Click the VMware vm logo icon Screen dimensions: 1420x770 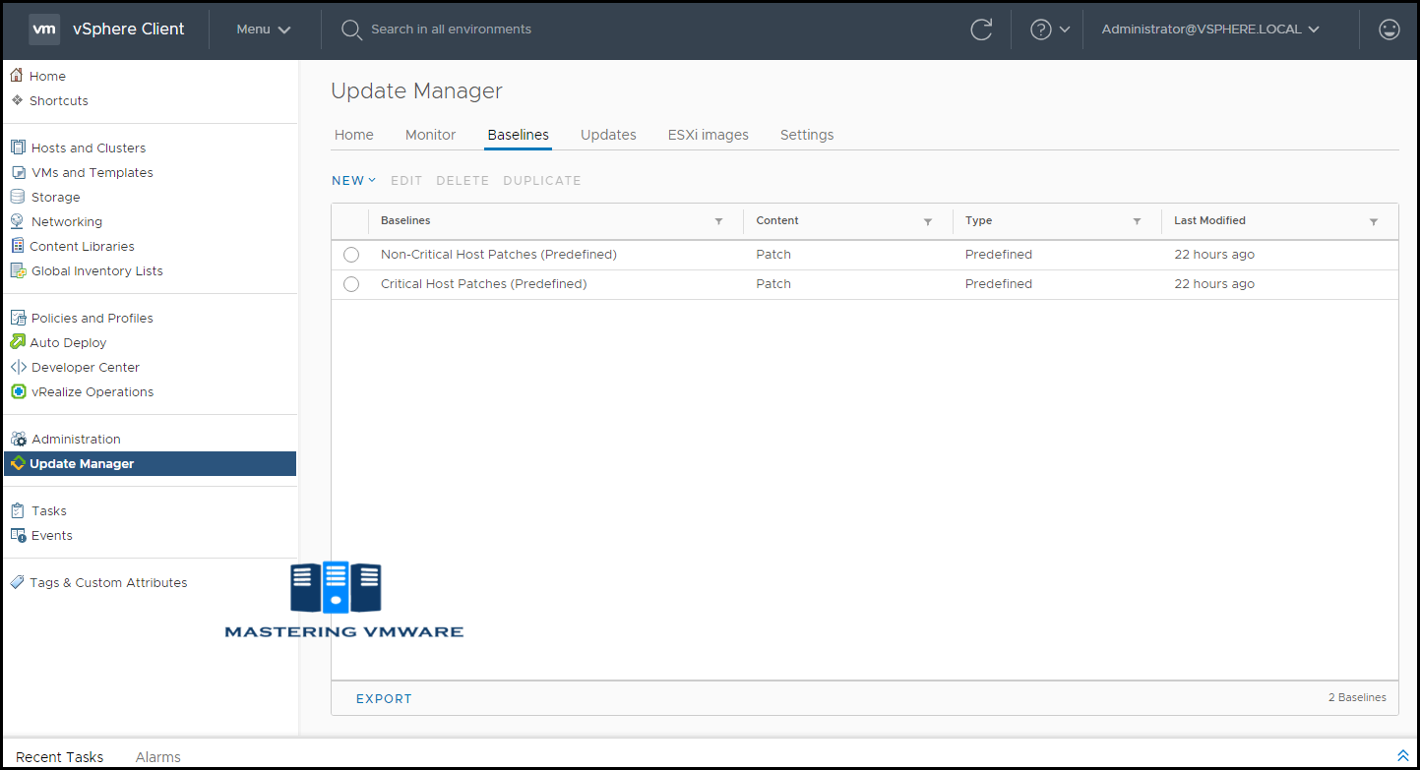click(x=44, y=30)
